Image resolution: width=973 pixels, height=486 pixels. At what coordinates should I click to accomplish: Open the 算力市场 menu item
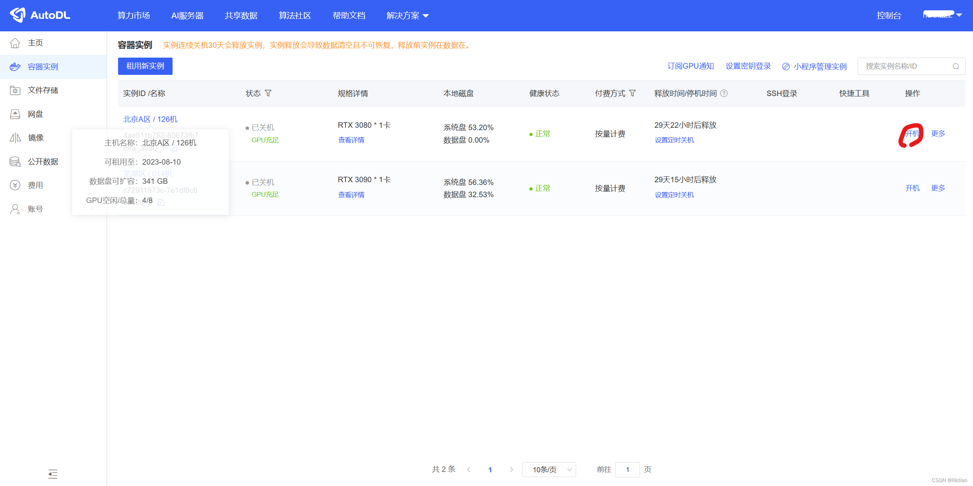click(x=134, y=16)
